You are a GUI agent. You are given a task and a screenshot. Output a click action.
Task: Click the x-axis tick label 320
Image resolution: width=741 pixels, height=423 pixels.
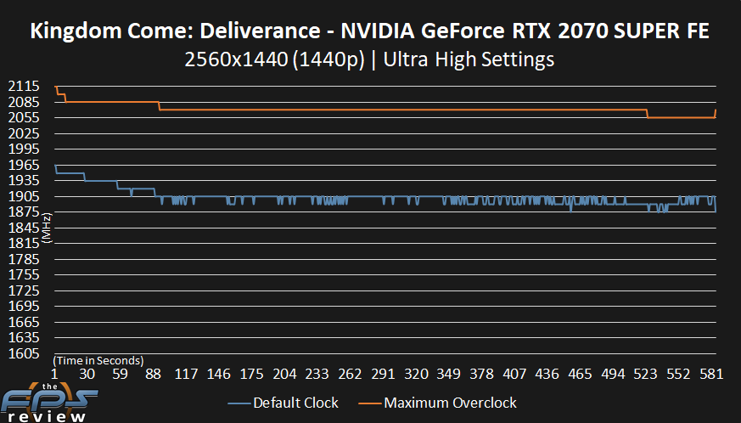click(x=416, y=375)
